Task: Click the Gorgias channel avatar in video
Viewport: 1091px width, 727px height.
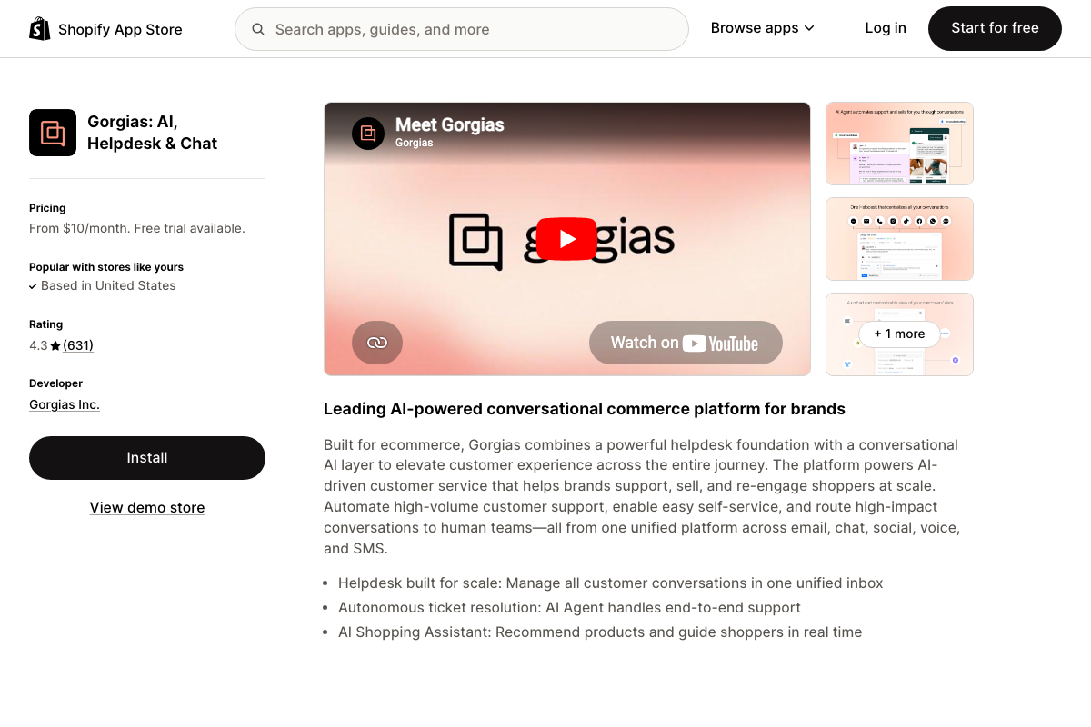Action: (x=368, y=134)
